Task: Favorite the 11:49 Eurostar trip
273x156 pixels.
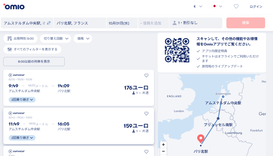Action: click(146, 114)
